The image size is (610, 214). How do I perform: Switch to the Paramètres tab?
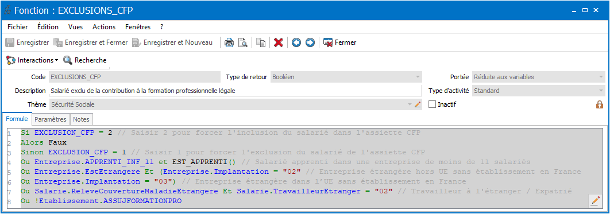(51, 119)
